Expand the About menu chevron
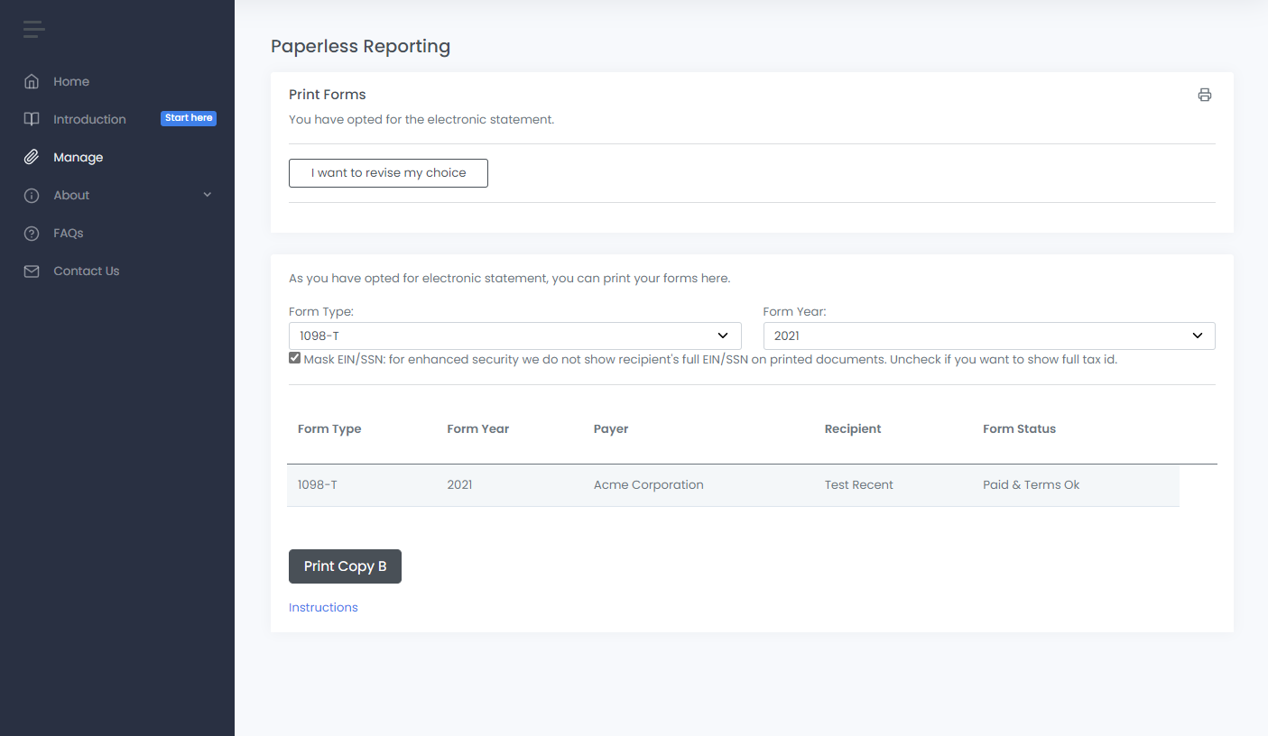The image size is (1268, 736). (208, 195)
